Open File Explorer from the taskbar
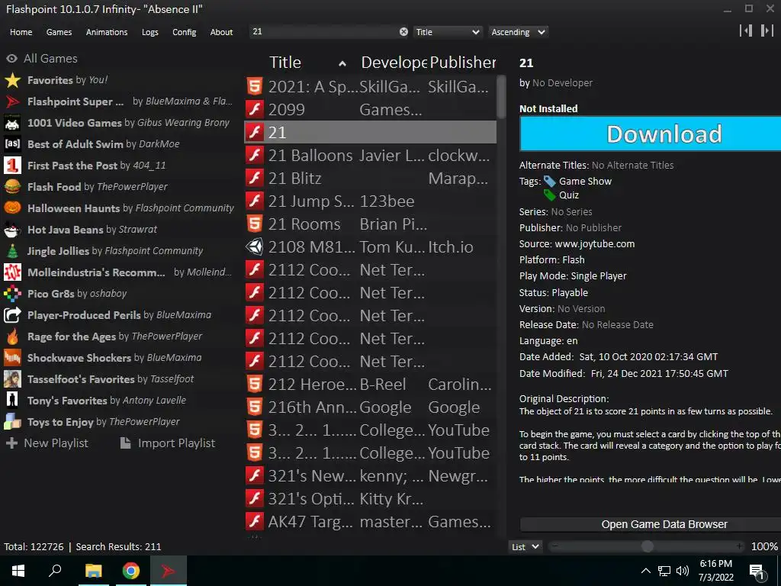 93,571
